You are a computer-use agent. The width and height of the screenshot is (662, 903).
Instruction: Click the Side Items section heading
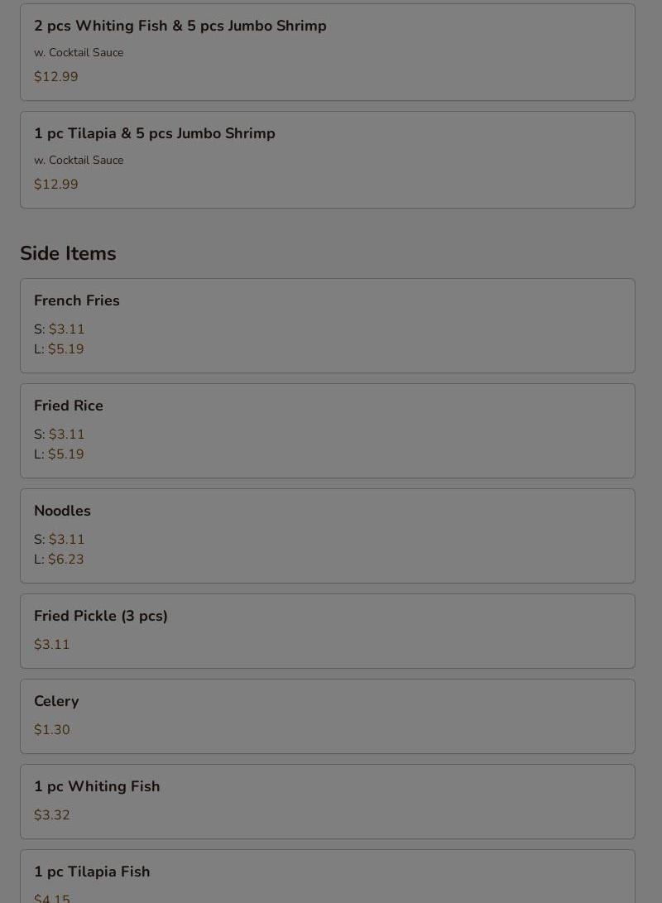[x=68, y=253]
